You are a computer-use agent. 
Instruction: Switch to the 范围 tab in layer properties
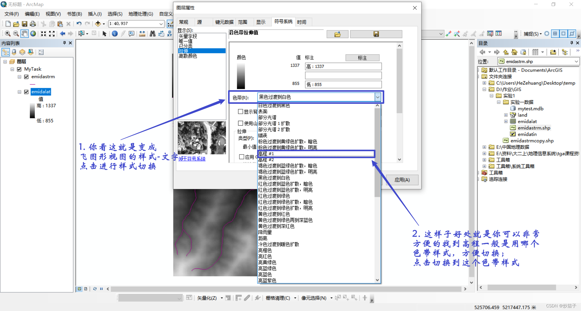(x=243, y=22)
